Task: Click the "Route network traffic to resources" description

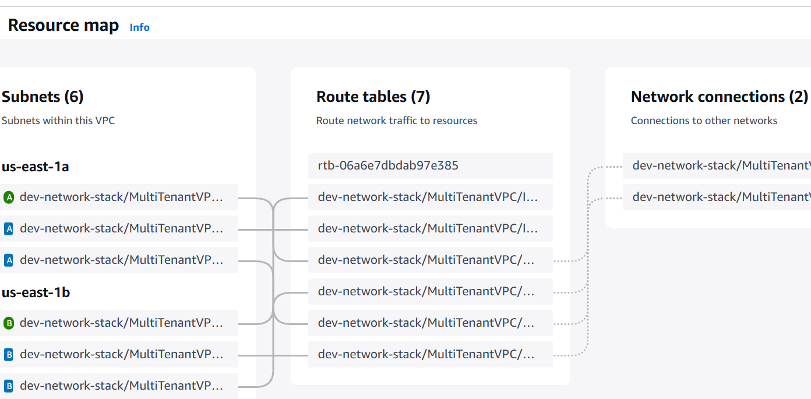Action: click(397, 121)
